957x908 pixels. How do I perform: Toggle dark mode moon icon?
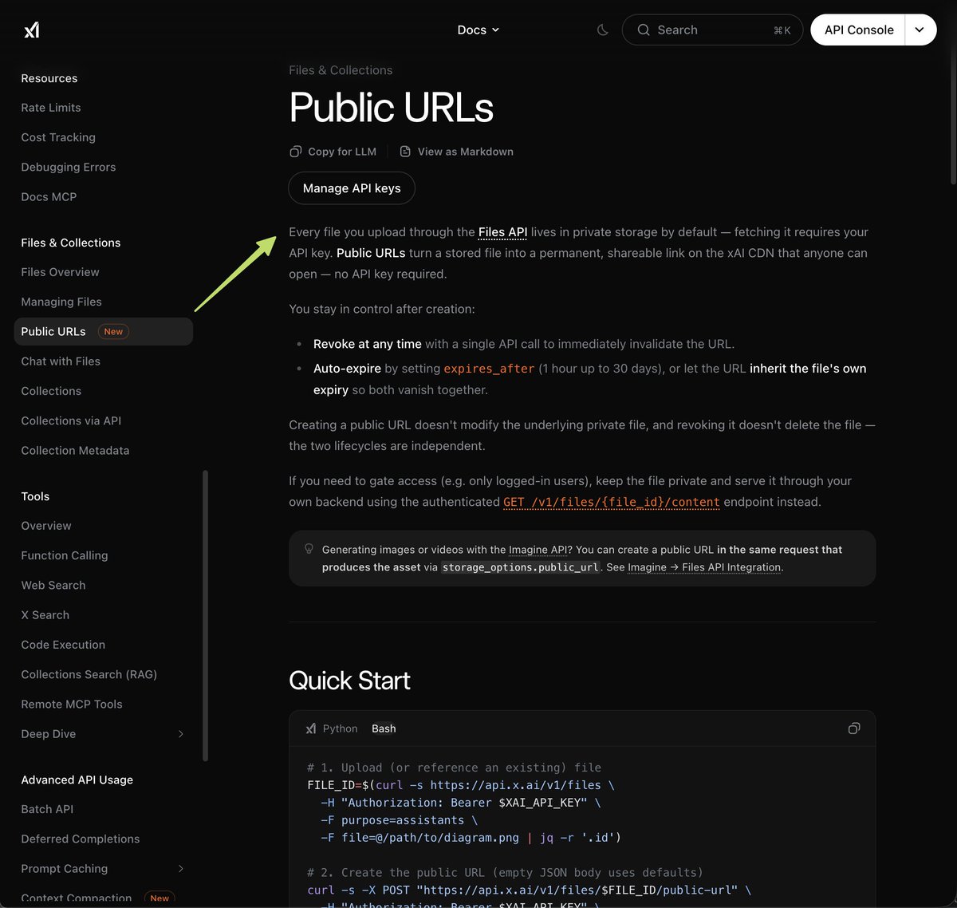pyautogui.click(x=603, y=30)
